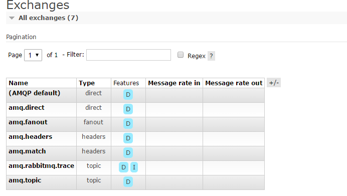The height and width of the screenshot is (196, 347).
Task: Focus the Filter input field
Action: pyautogui.click(x=128, y=55)
